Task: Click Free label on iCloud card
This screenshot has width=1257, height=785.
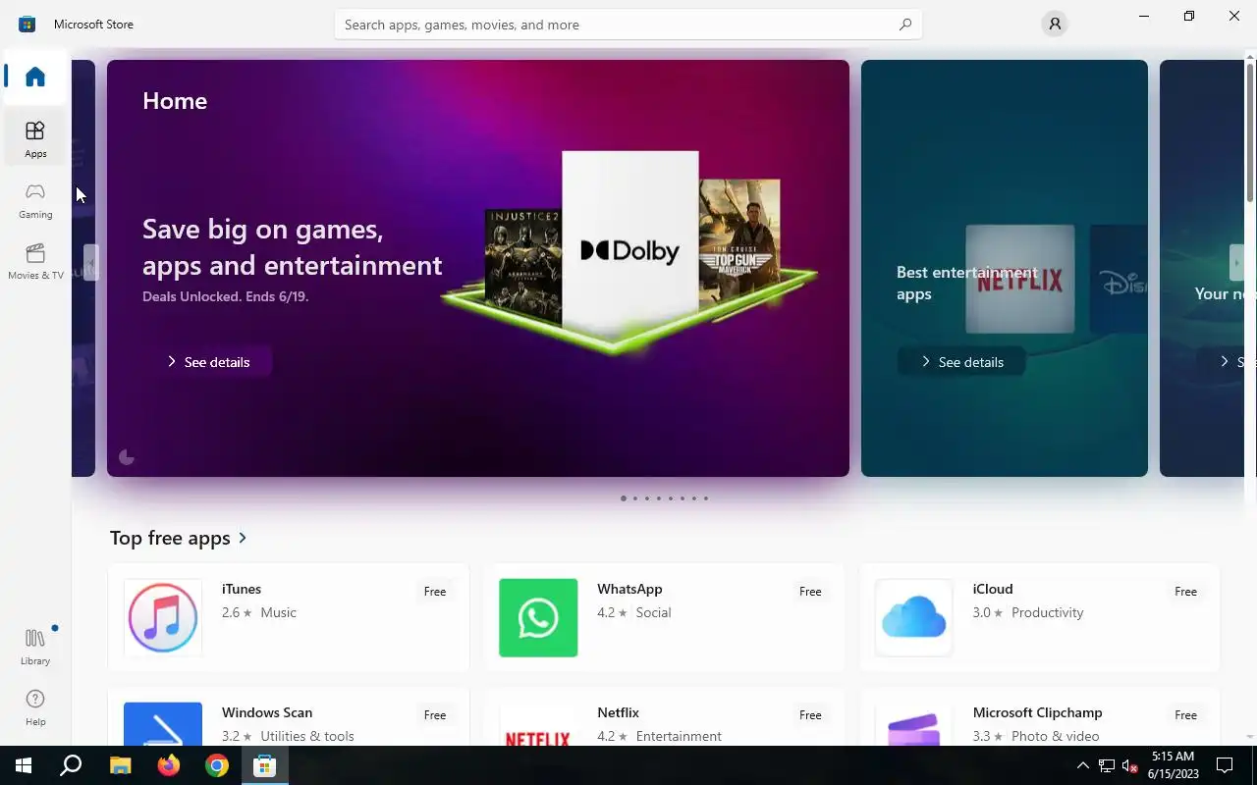Action: (x=1186, y=592)
